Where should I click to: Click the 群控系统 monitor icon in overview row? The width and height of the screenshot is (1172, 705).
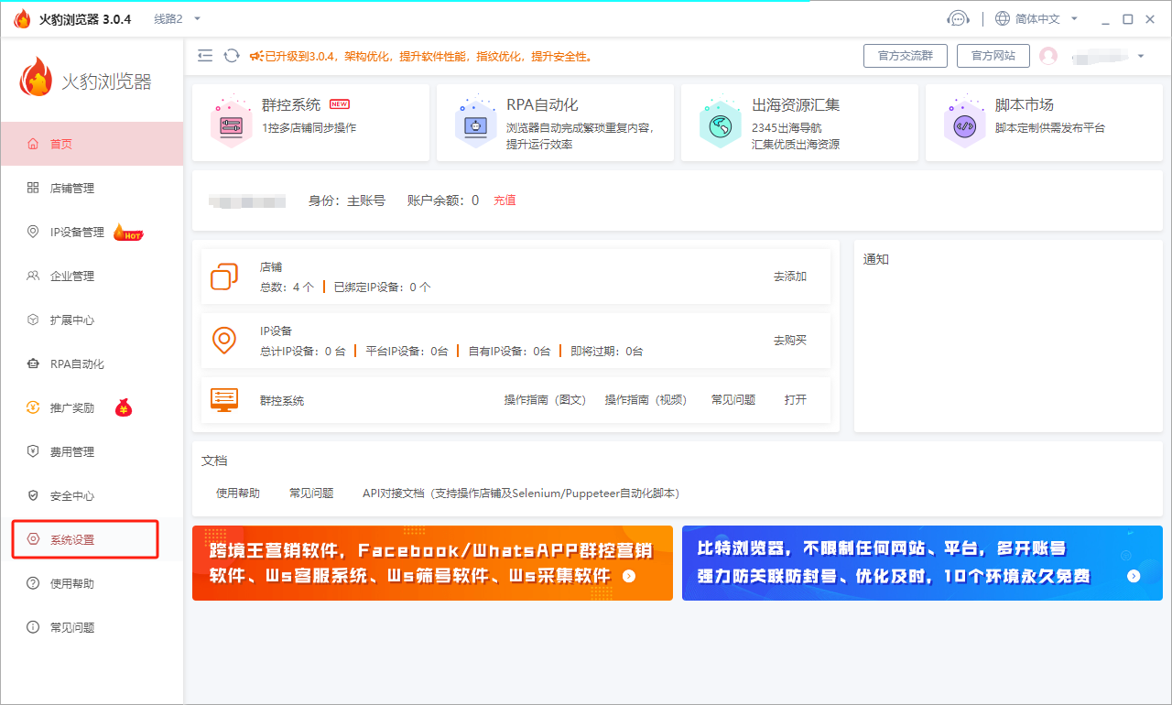tap(224, 399)
